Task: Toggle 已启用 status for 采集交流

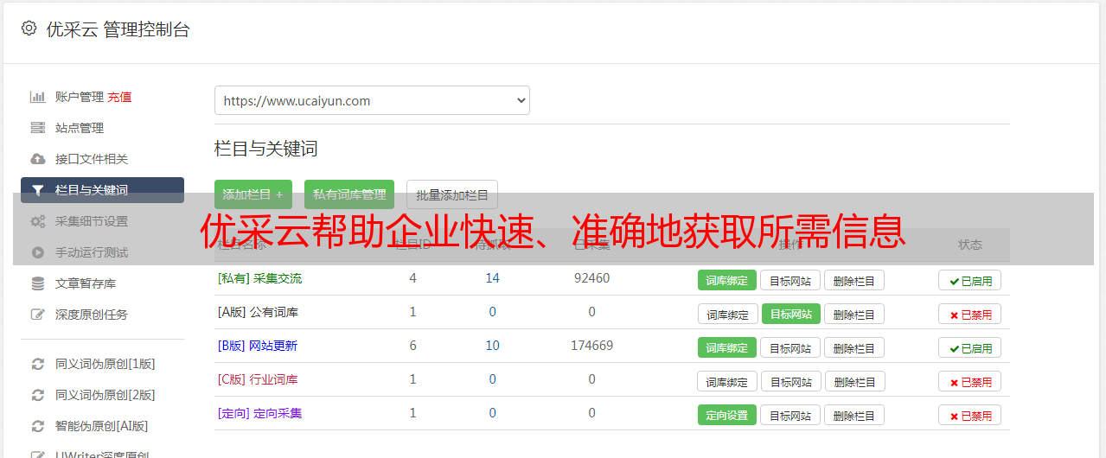Action: pos(970,280)
